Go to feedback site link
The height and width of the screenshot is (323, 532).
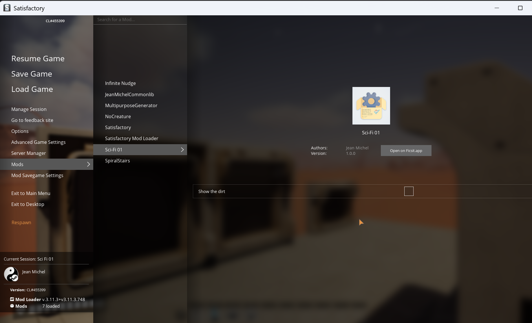[32, 120]
